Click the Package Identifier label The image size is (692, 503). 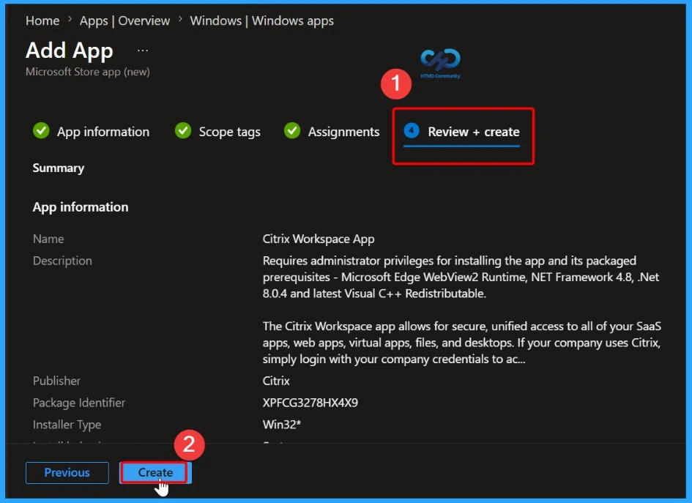pyautogui.click(x=79, y=403)
